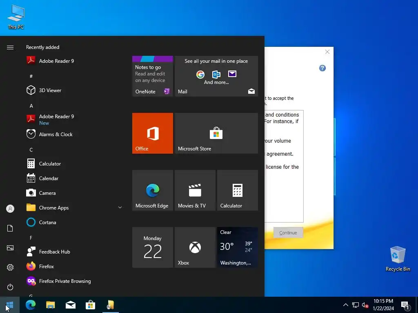418x313 pixels.
Task: Open the Calculator tile
Action: (x=238, y=190)
